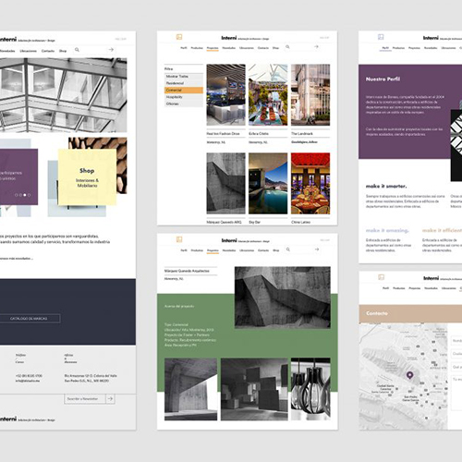Viewport: 462px width, 462px height.
Task: Select the Comercial filter option
Action: [x=184, y=91]
